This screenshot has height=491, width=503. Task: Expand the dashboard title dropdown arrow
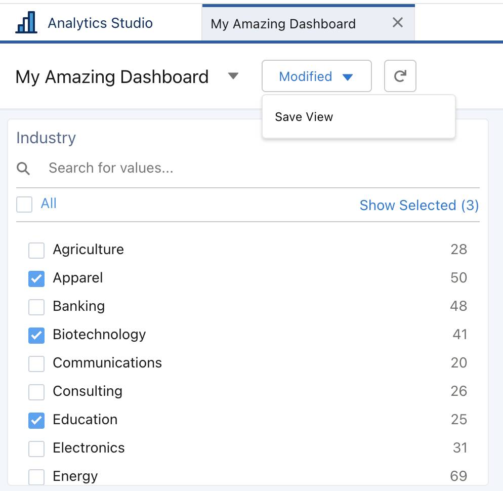coord(234,76)
